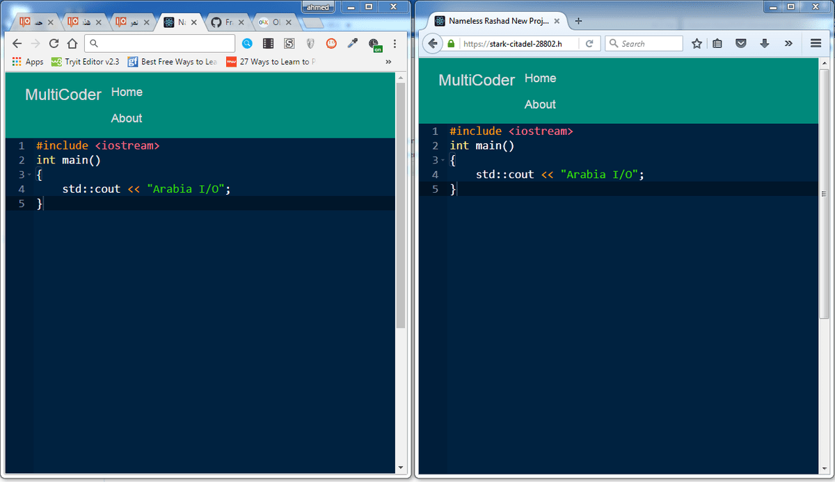Click the 'int main()' line in the Chrome editor

coord(69,160)
